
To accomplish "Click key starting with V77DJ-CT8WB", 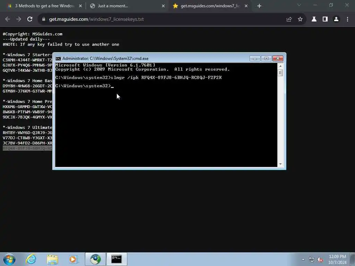I will tap(27, 138).
